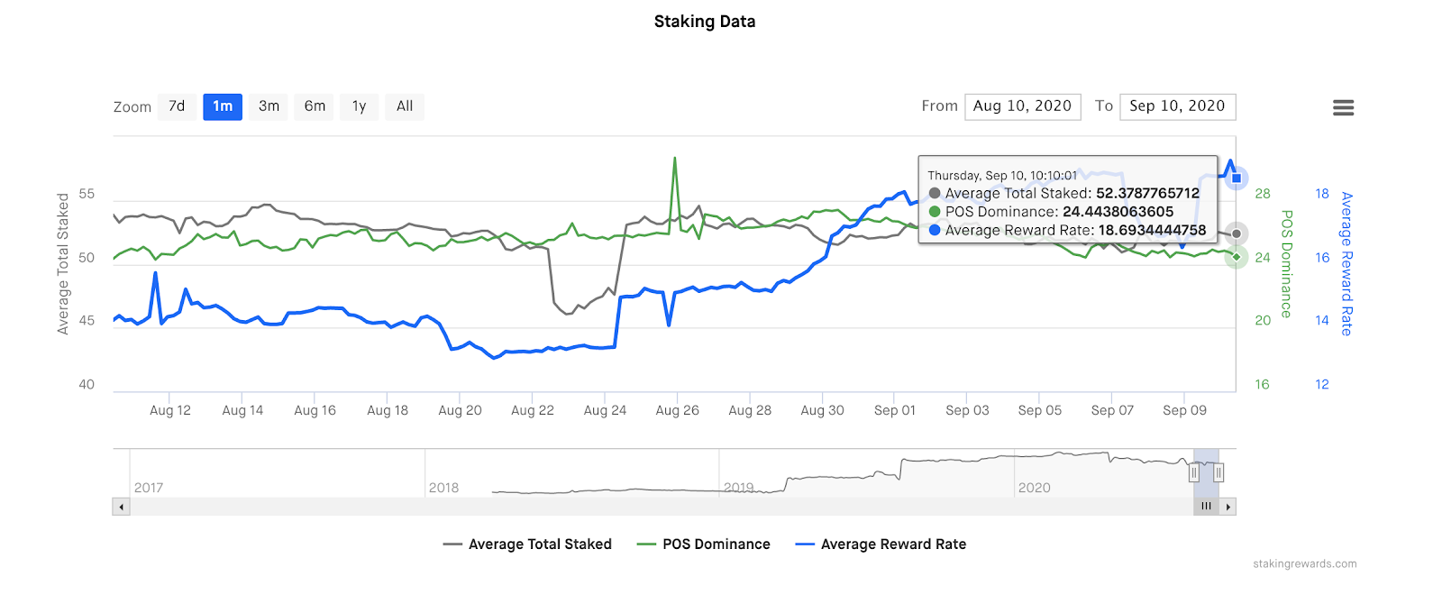Set zoom range to 6m
Viewport: 1442px width, 613px height.
(315, 106)
